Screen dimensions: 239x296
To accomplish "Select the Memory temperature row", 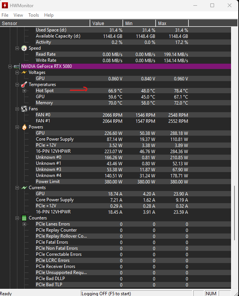I will tap(133, 103).
